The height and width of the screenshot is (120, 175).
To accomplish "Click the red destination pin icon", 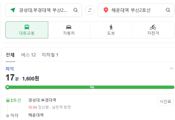I will pyautogui.click(x=106, y=10).
